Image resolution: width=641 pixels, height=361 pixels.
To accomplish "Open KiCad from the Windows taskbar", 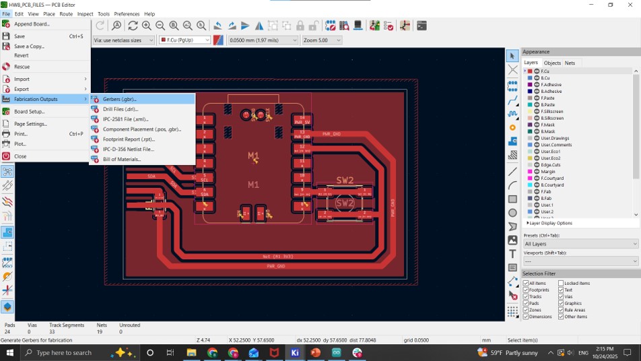I will pos(295,352).
